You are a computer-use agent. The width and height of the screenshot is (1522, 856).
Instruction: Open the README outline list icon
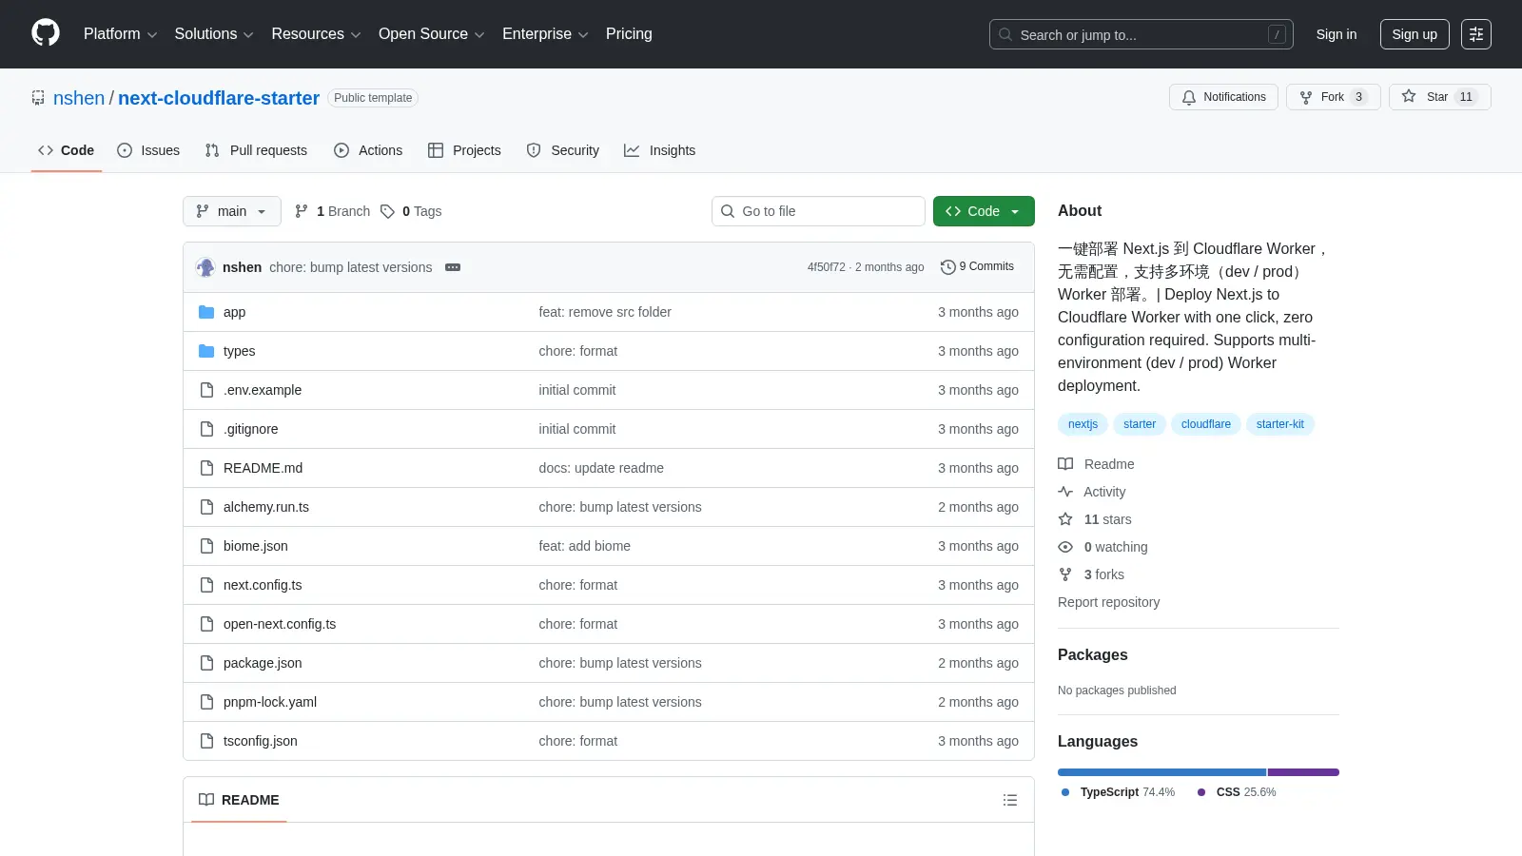[1010, 800]
